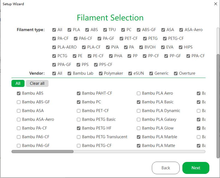Image resolution: width=220 pixels, height=178 pixels.
Task: Toggle PPA-GF filament type
Action: tap(54, 65)
